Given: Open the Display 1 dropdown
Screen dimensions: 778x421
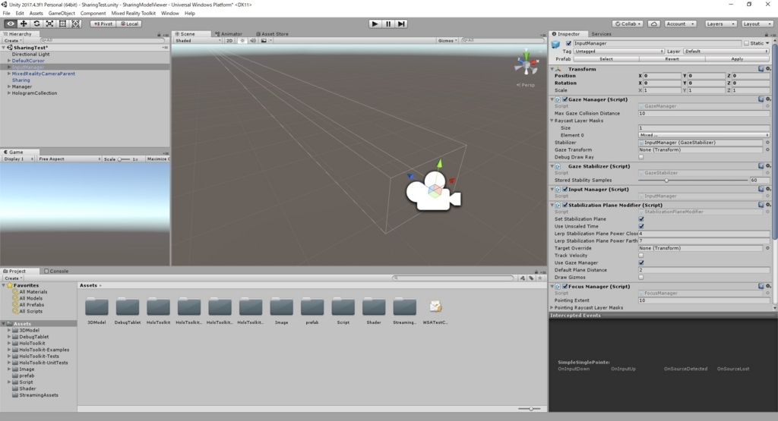Looking at the screenshot, I should 19,159.
